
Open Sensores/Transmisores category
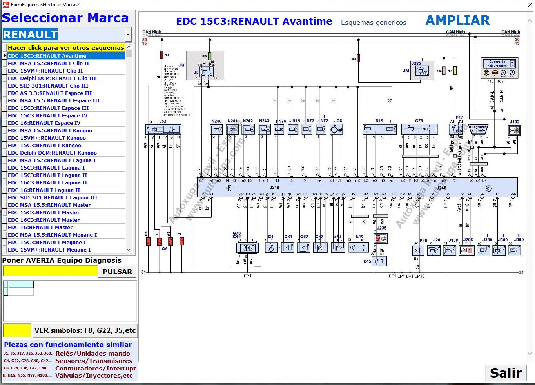[x=94, y=361]
